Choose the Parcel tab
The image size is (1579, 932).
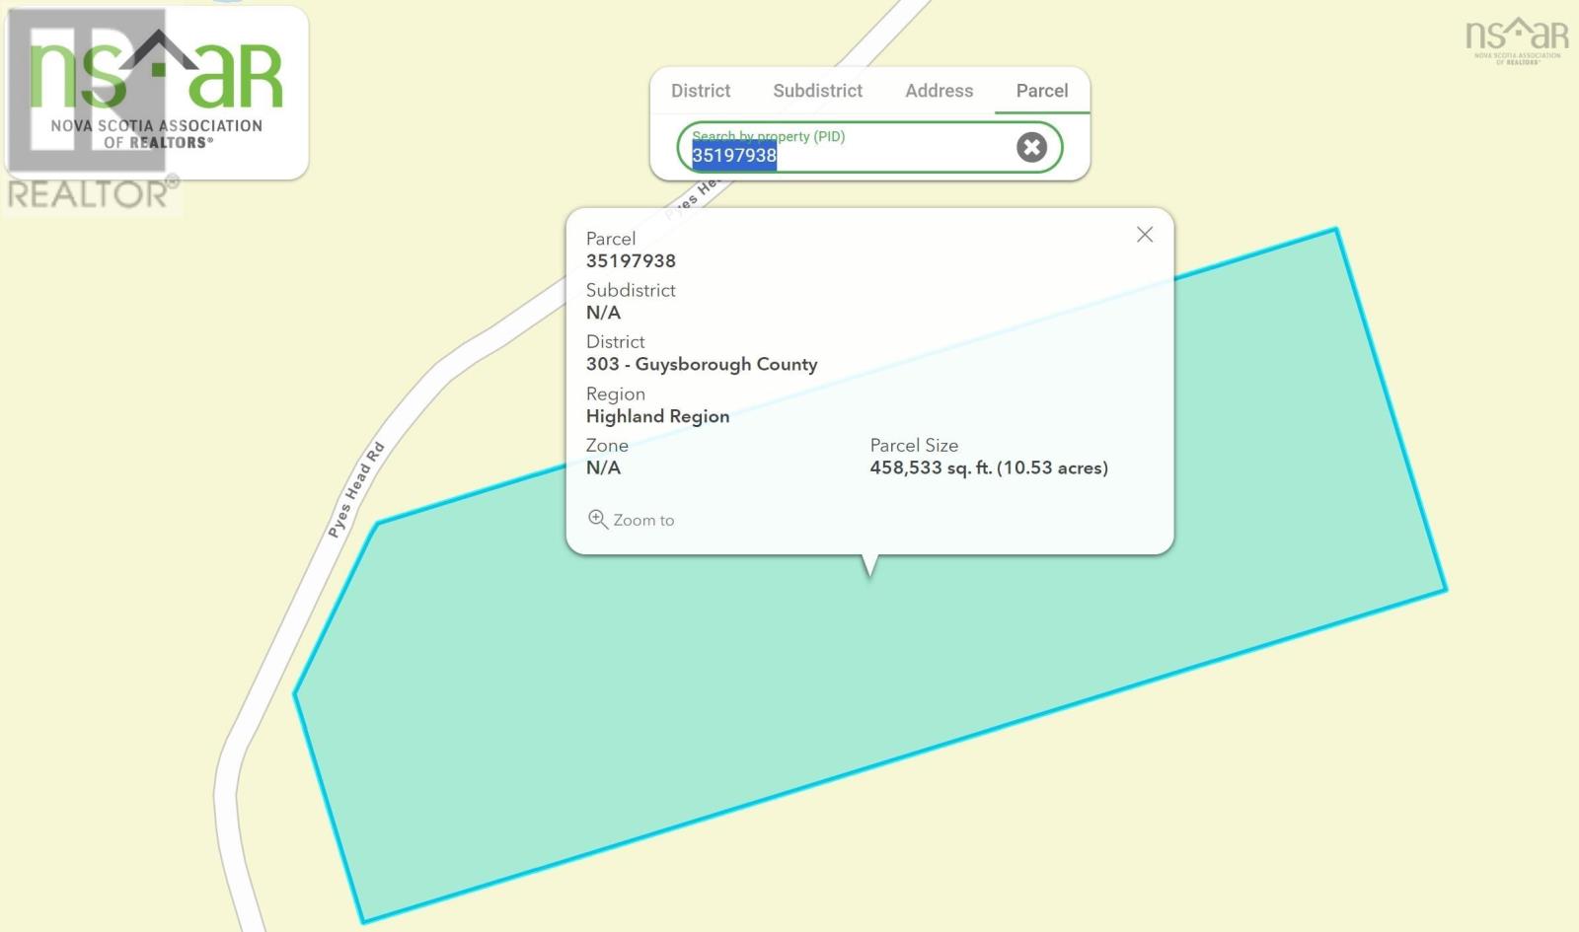pos(1042,91)
